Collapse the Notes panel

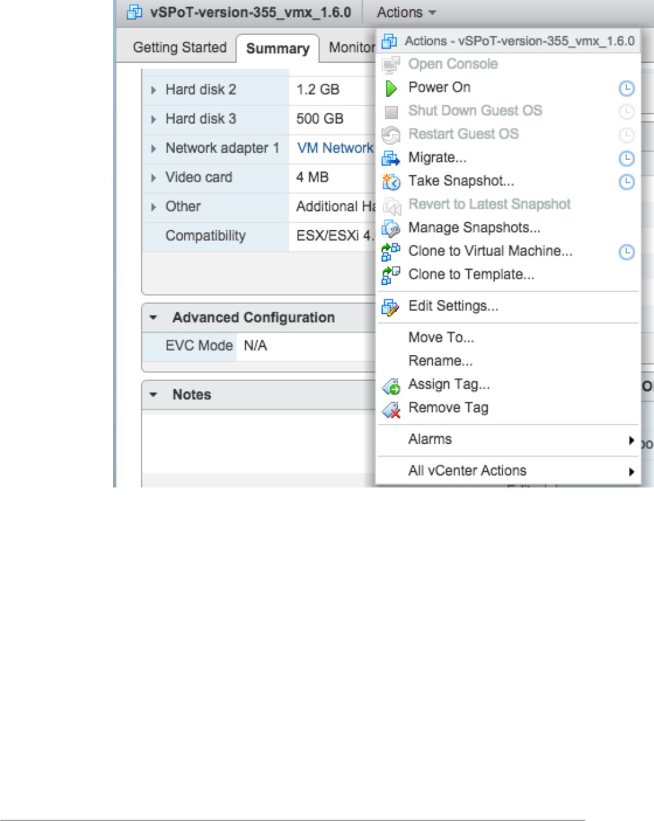point(154,395)
